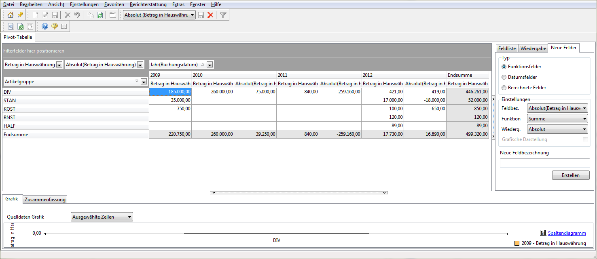
Task: Select Berechnete Felder radio button
Action: pos(504,88)
